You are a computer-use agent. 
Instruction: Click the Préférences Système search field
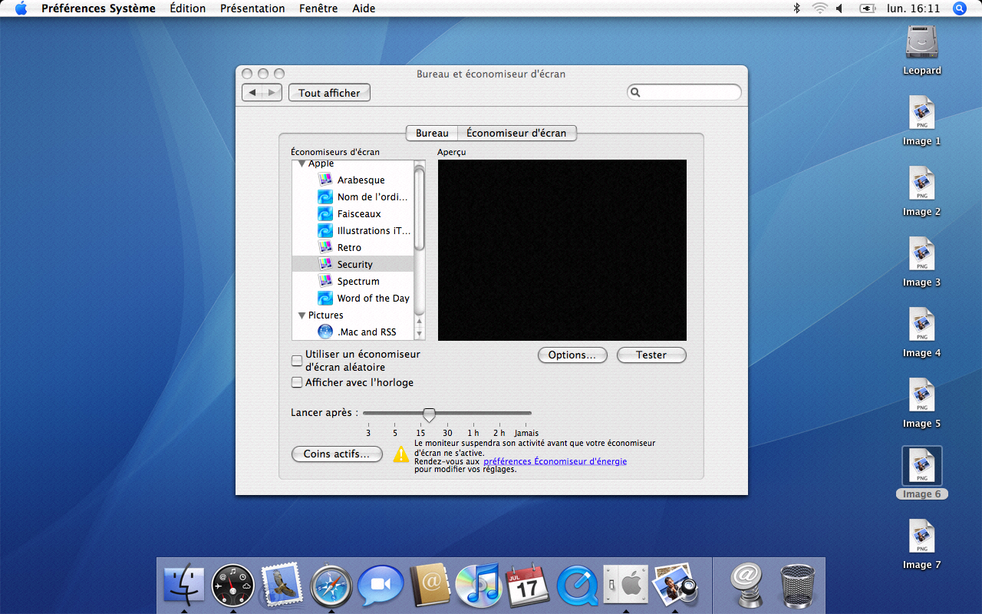(684, 92)
